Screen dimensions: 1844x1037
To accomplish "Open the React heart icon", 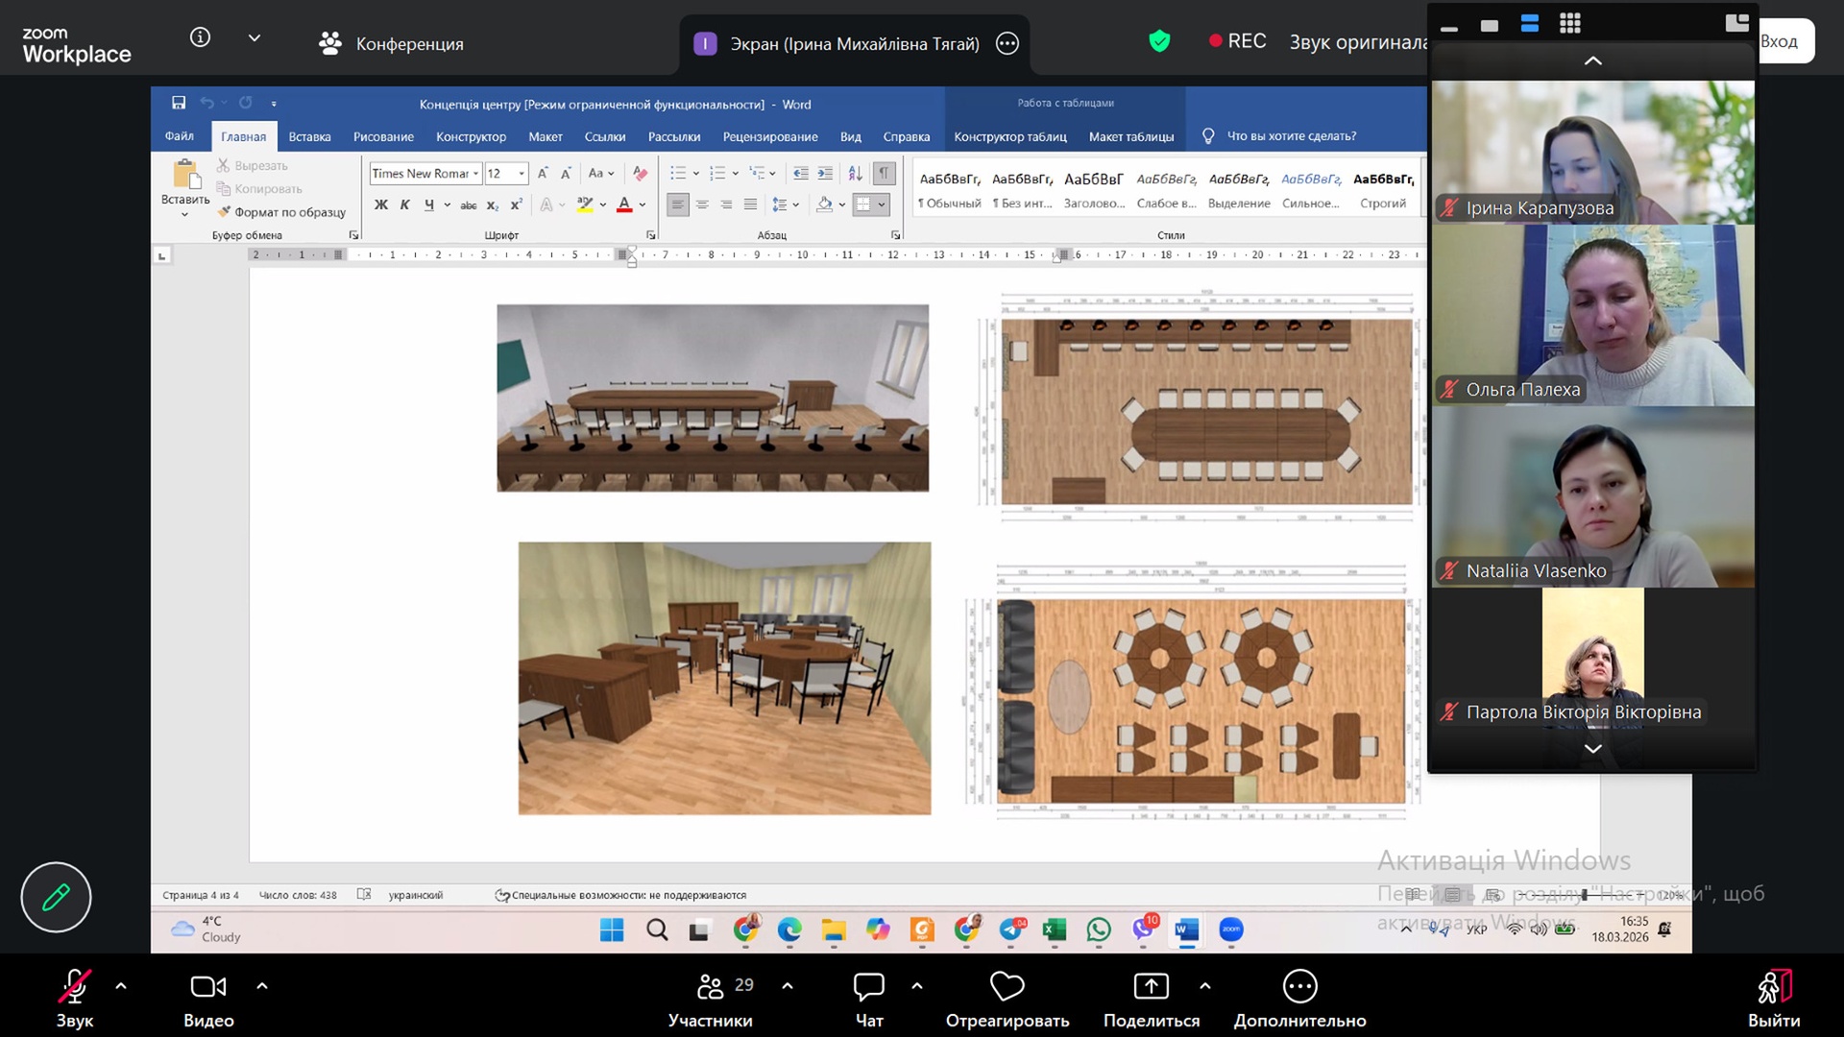I will (x=1007, y=987).
